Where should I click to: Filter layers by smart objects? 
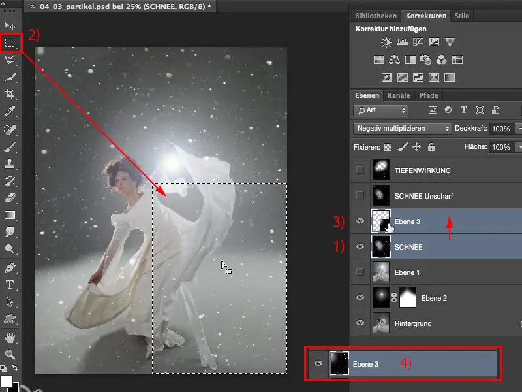click(x=496, y=110)
